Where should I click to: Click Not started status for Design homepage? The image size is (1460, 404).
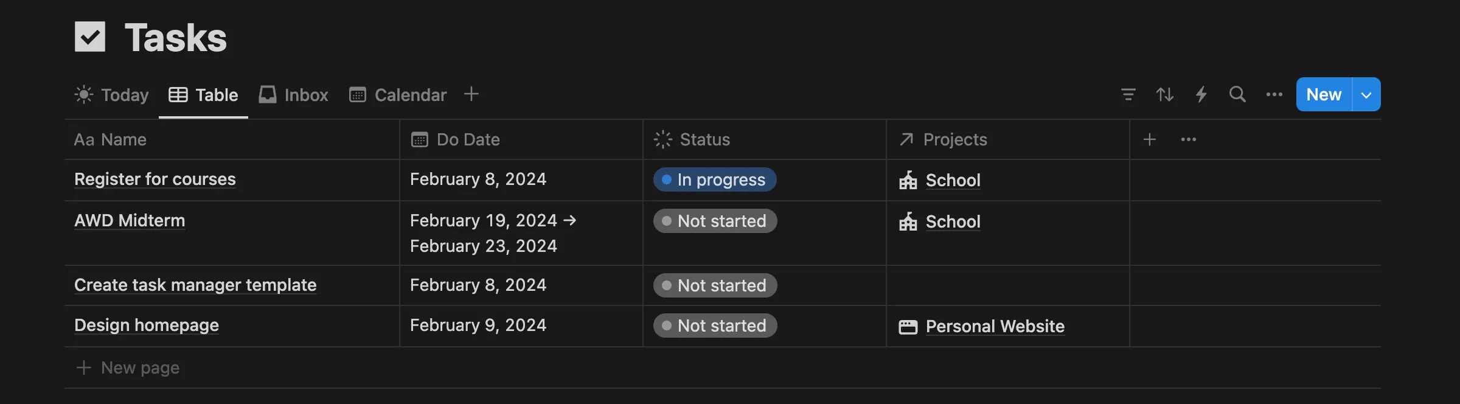click(714, 326)
